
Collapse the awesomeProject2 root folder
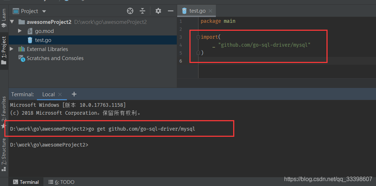12,22
